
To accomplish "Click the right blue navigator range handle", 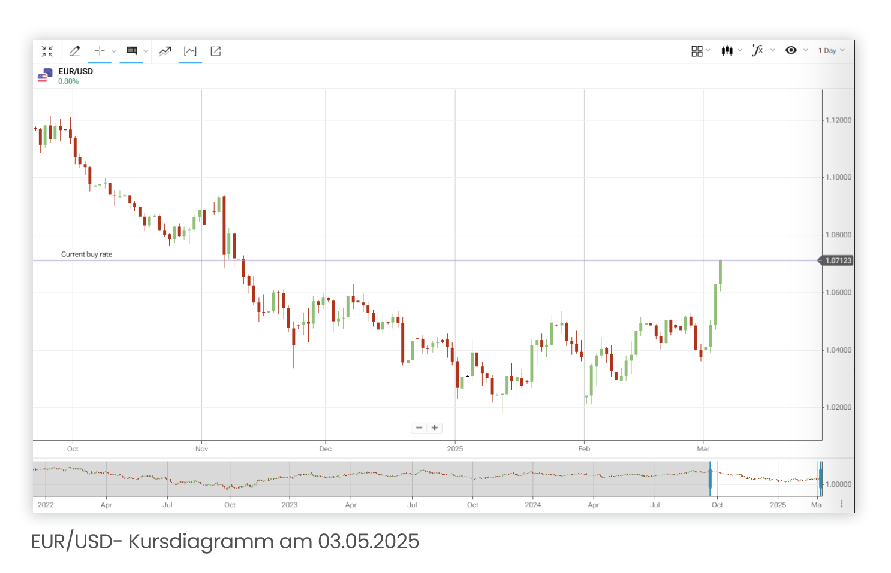I will [x=820, y=478].
